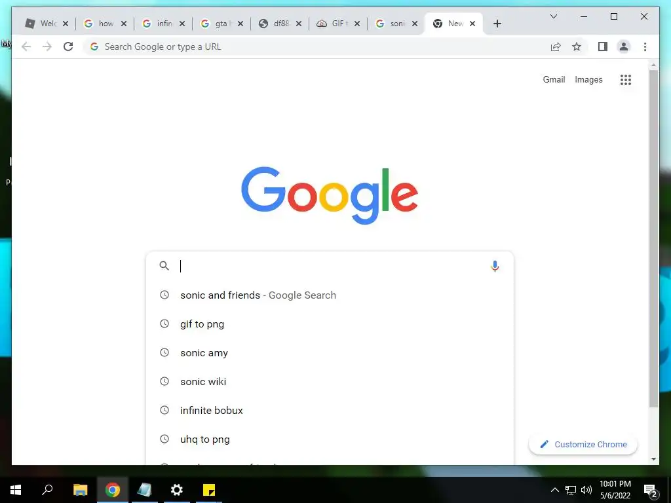Show hidden system tray icons

point(554,490)
